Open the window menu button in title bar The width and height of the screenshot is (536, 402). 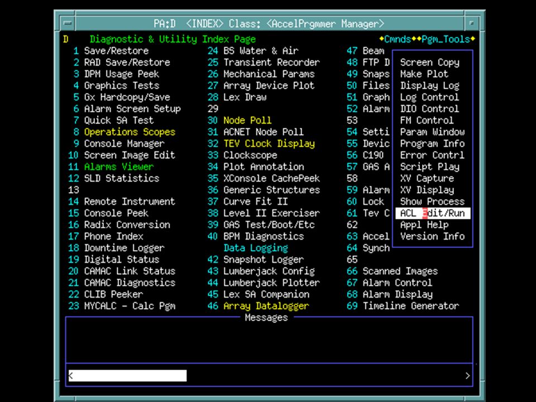(68, 23)
